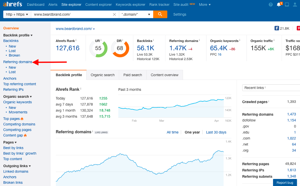Open Keywords explorer in the top menu
The height and width of the screenshot is (186, 300).
[x=130, y=4]
